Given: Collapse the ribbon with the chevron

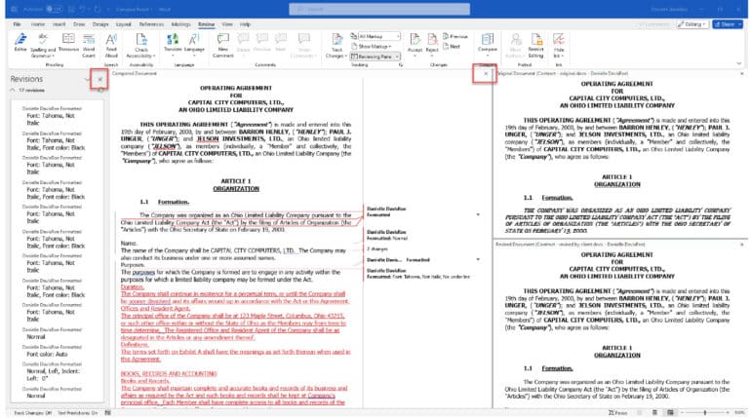Looking at the screenshot, I should tap(739, 63).
